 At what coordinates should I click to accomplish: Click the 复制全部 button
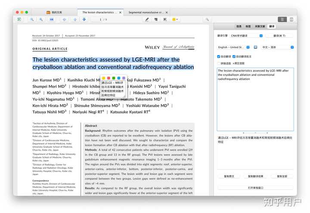(x=282, y=176)
